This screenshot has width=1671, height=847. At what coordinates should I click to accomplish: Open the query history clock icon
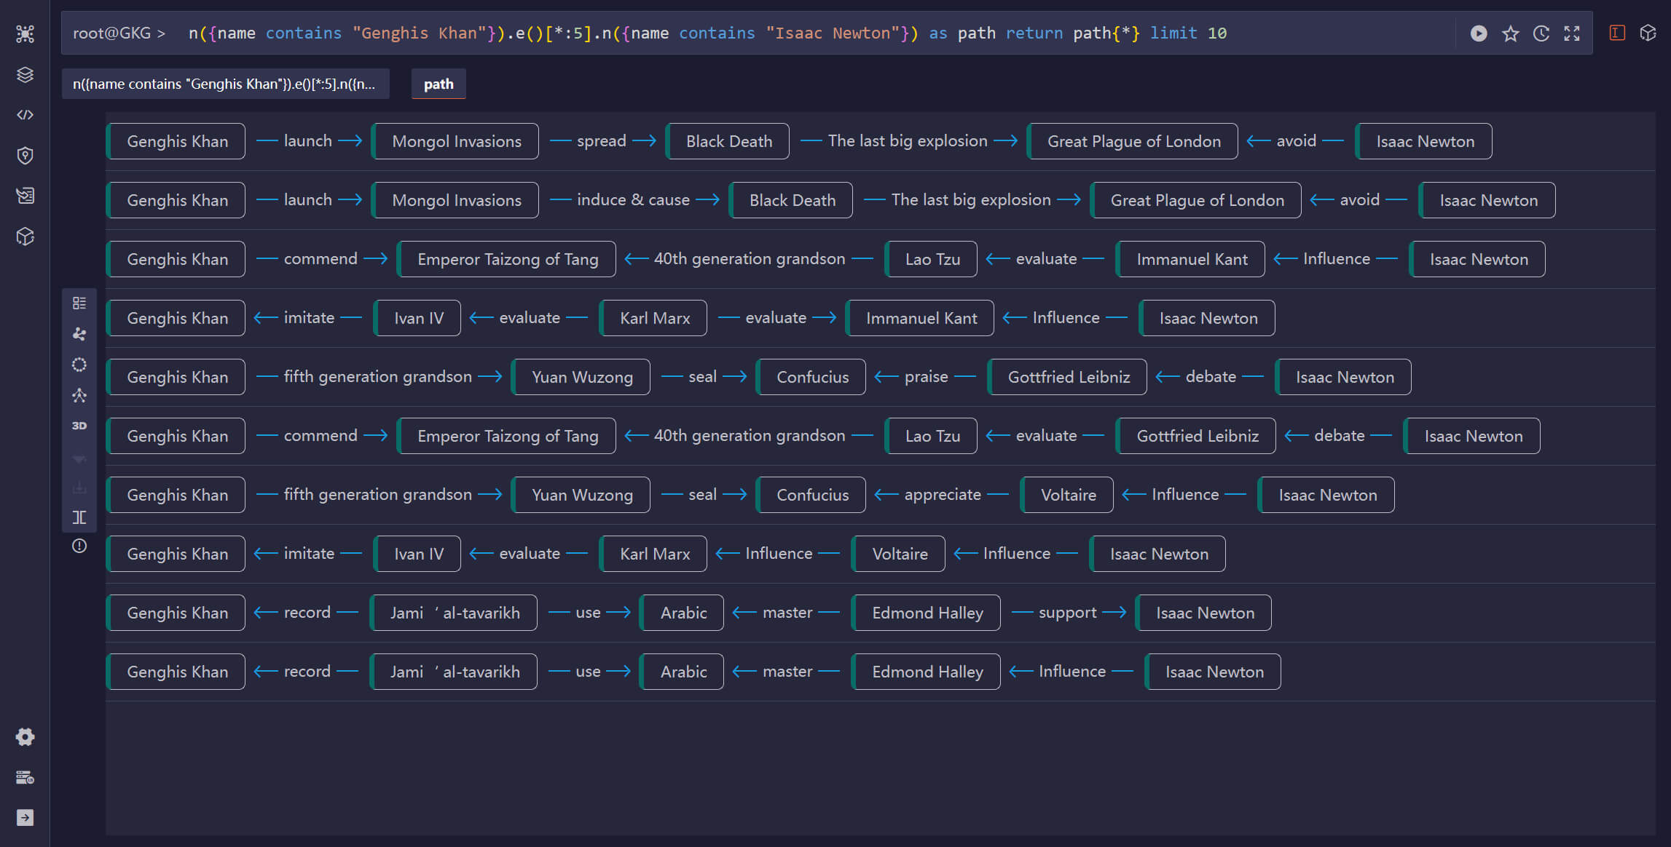click(x=1541, y=33)
